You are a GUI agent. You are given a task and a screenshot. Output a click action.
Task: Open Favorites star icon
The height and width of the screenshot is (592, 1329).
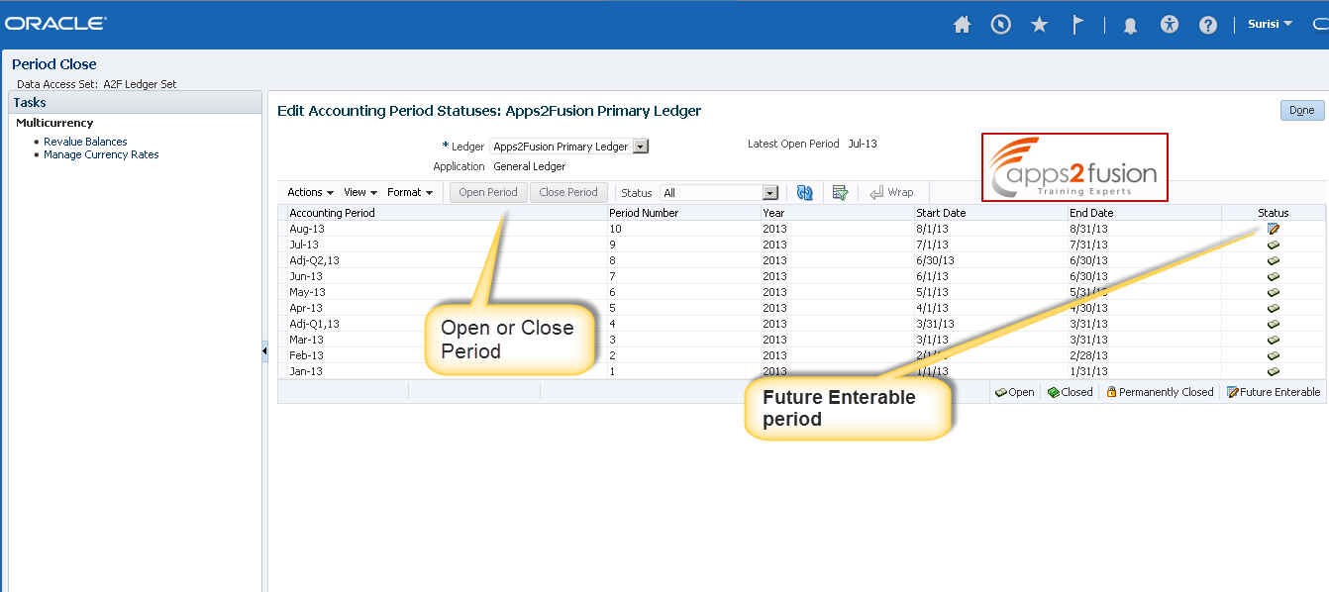pyautogui.click(x=1039, y=25)
